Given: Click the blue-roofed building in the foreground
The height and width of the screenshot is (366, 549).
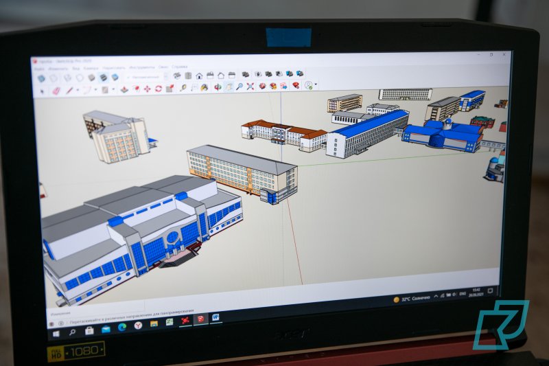Looking at the screenshot, I should tap(137, 233).
